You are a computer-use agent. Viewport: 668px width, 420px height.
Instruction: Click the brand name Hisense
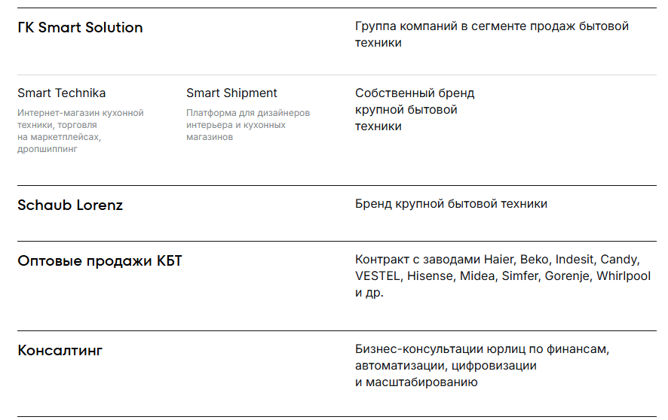click(x=430, y=276)
